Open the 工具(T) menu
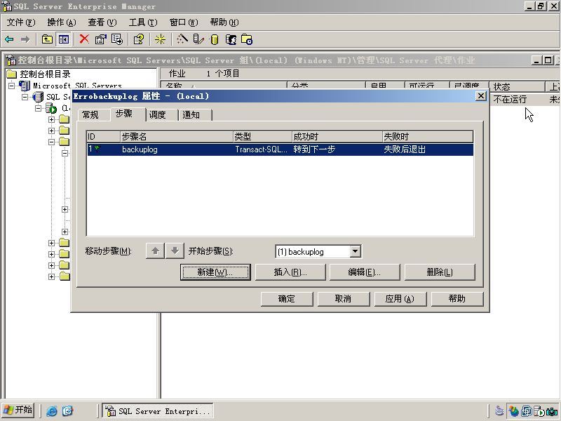This screenshot has width=561, height=421. (x=143, y=22)
